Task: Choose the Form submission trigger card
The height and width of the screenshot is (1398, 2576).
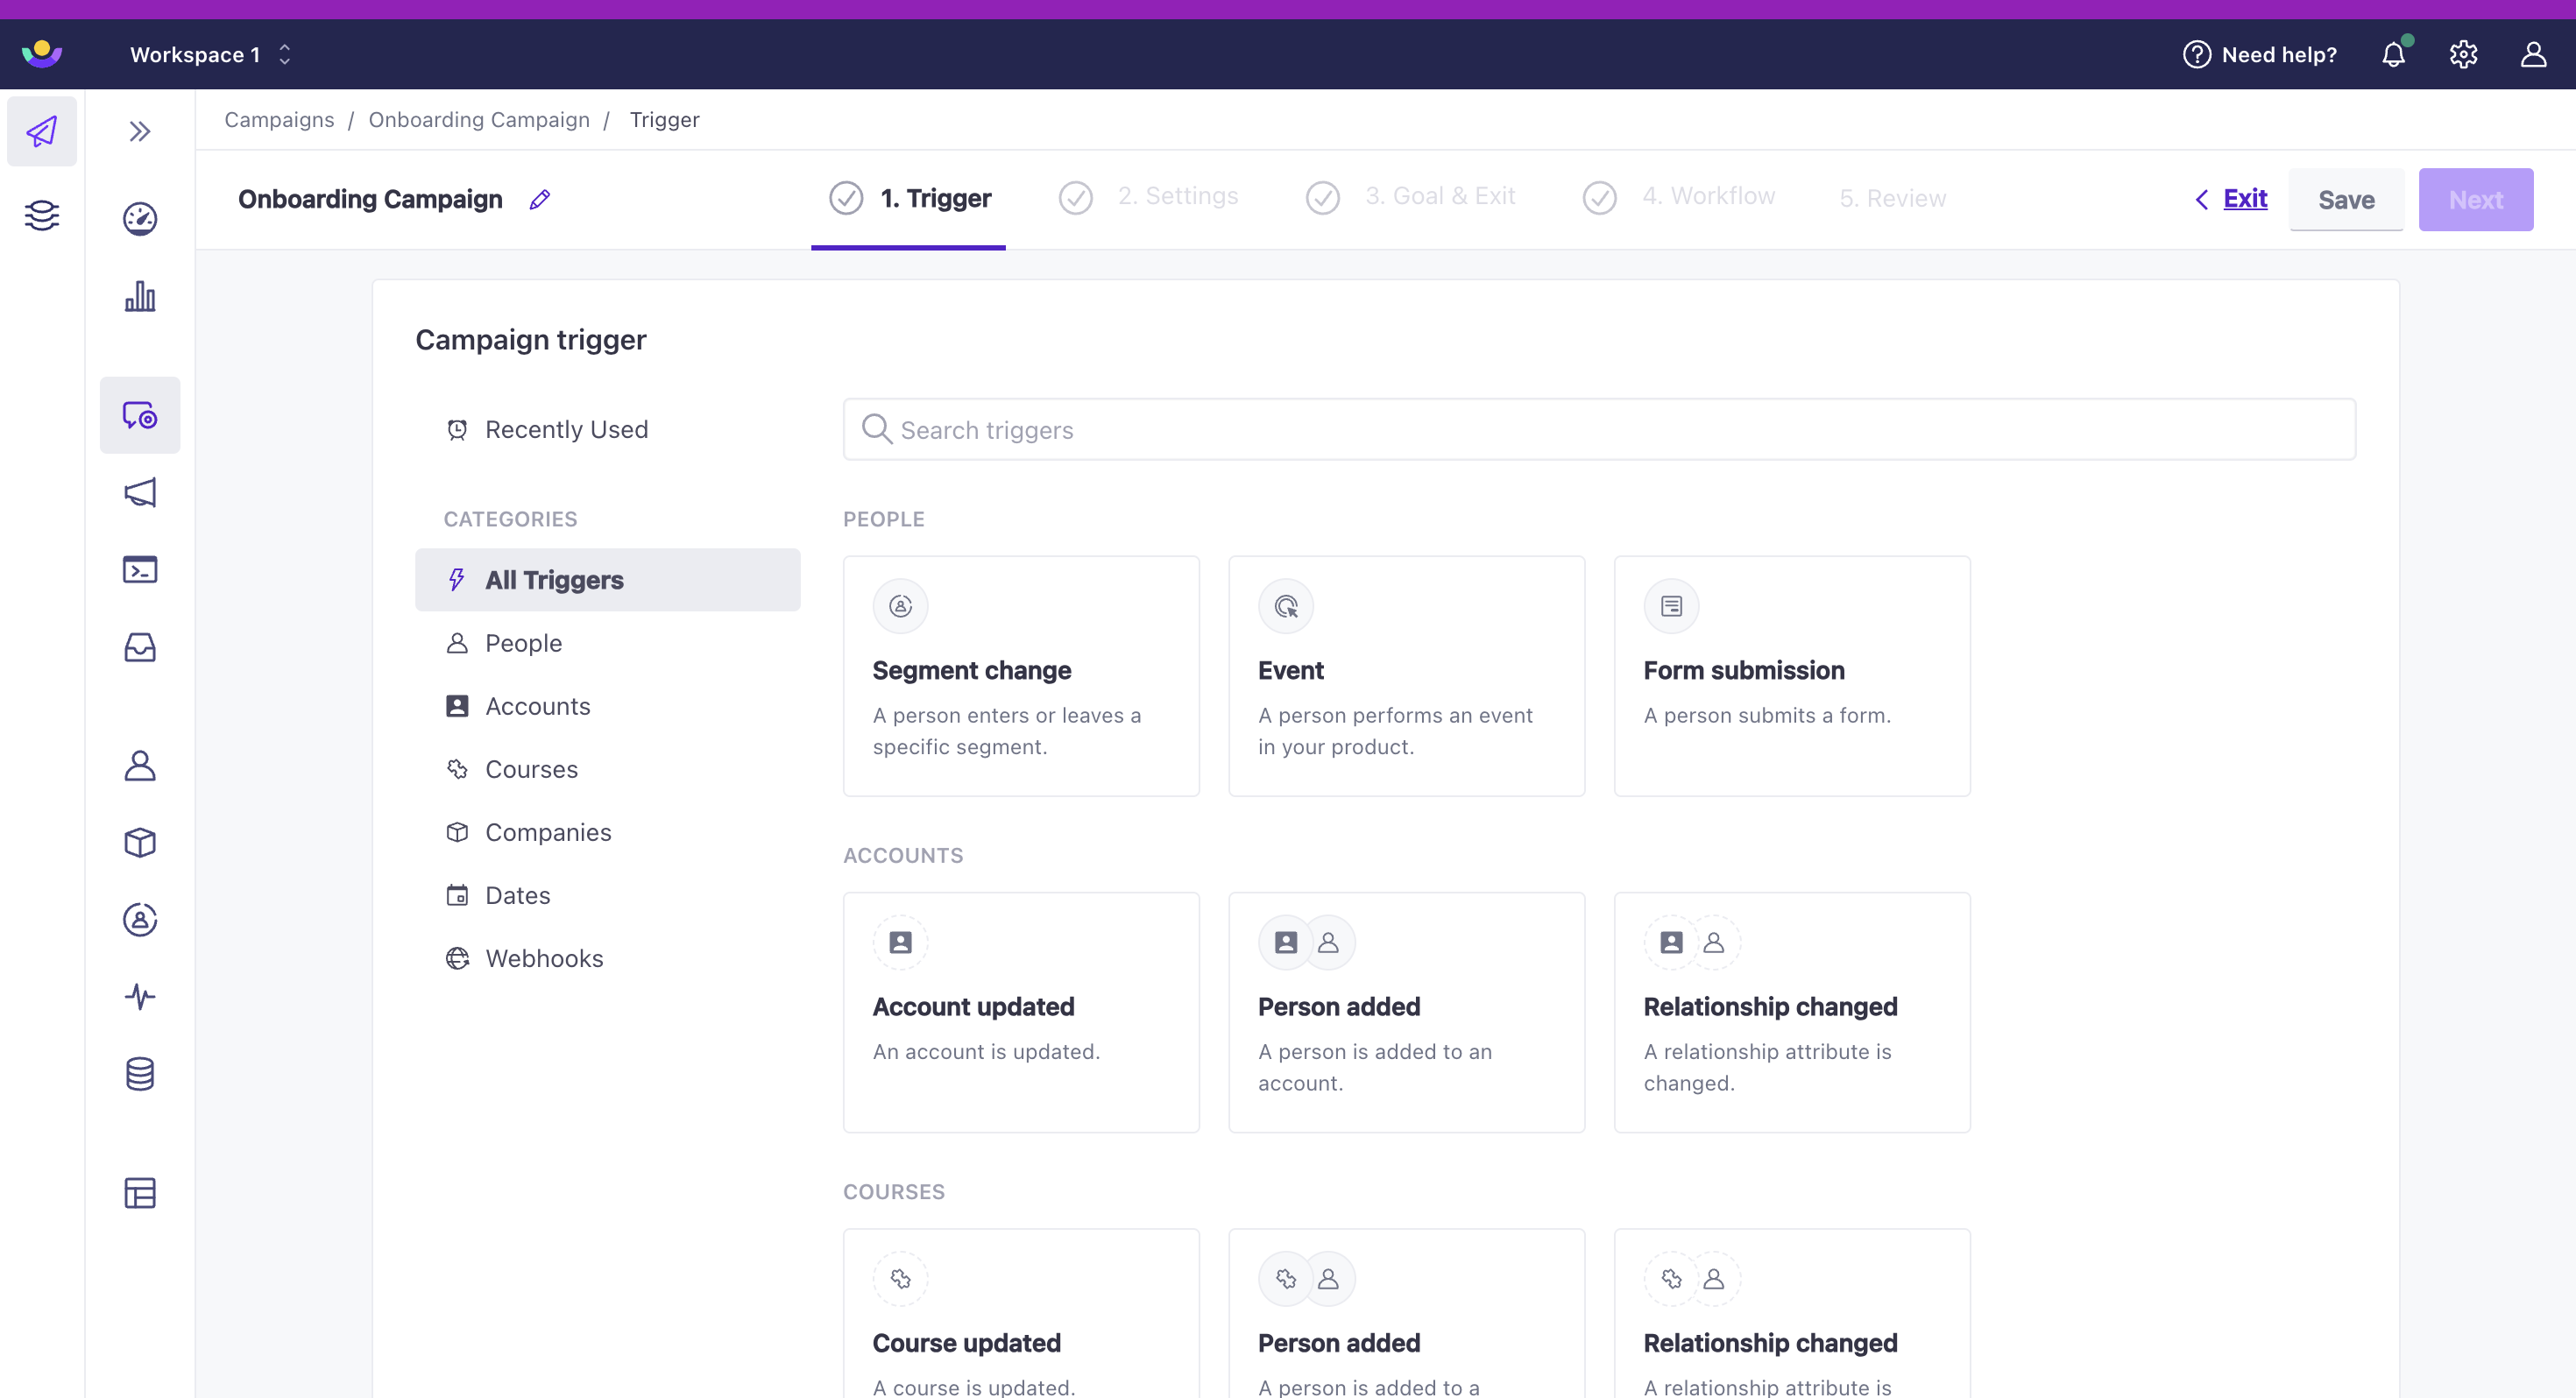Action: [x=1792, y=676]
